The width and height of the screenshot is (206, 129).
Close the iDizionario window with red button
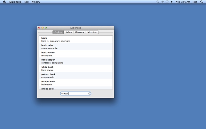pyautogui.click(x=39, y=28)
